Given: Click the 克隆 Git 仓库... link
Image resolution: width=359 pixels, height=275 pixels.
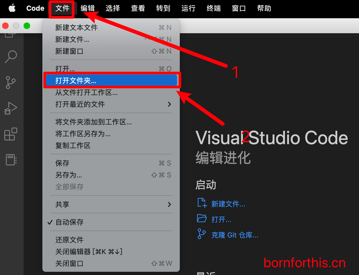Looking at the screenshot, I should (235, 235).
